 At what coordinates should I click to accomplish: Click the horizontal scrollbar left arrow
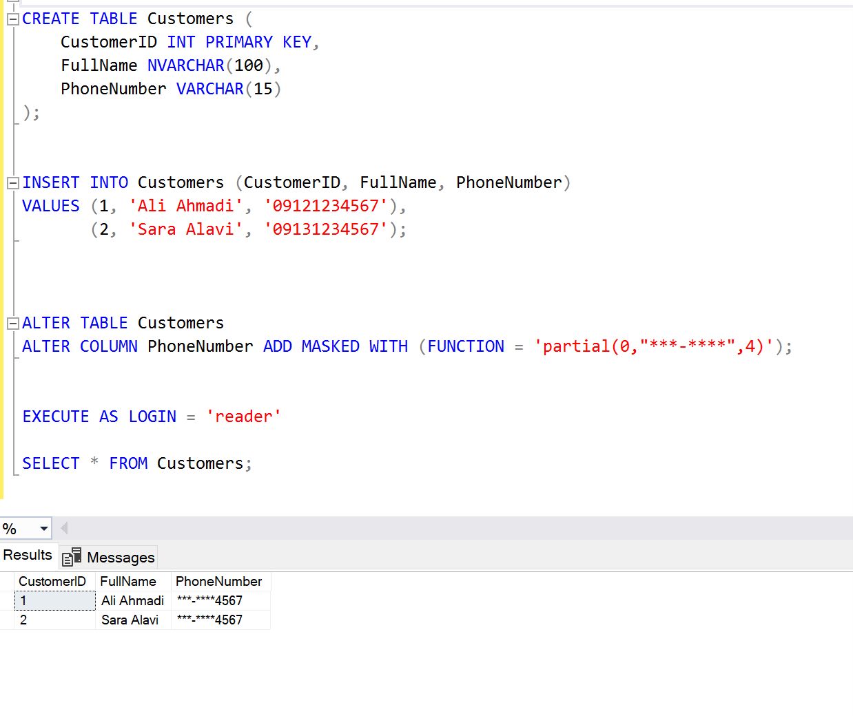pyautogui.click(x=64, y=529)
